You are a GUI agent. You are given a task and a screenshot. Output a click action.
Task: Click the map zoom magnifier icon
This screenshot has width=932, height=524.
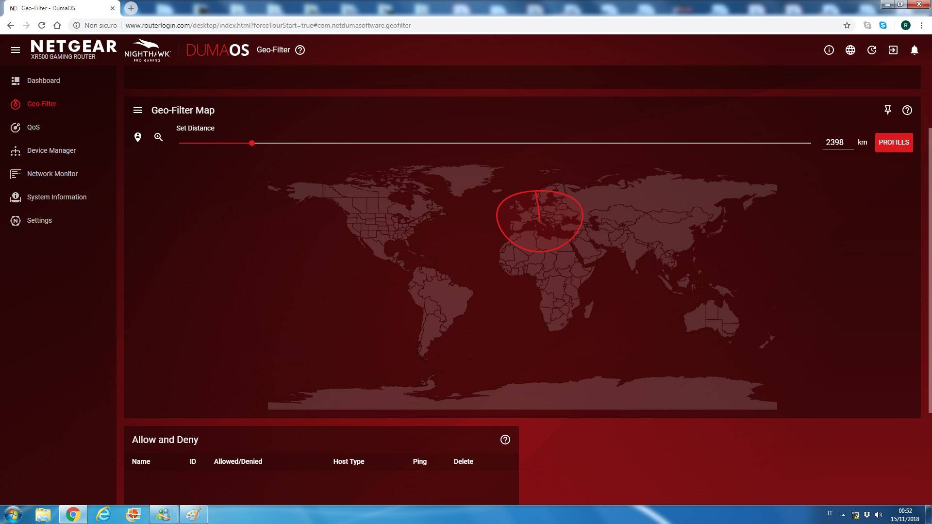click(158, 137)
